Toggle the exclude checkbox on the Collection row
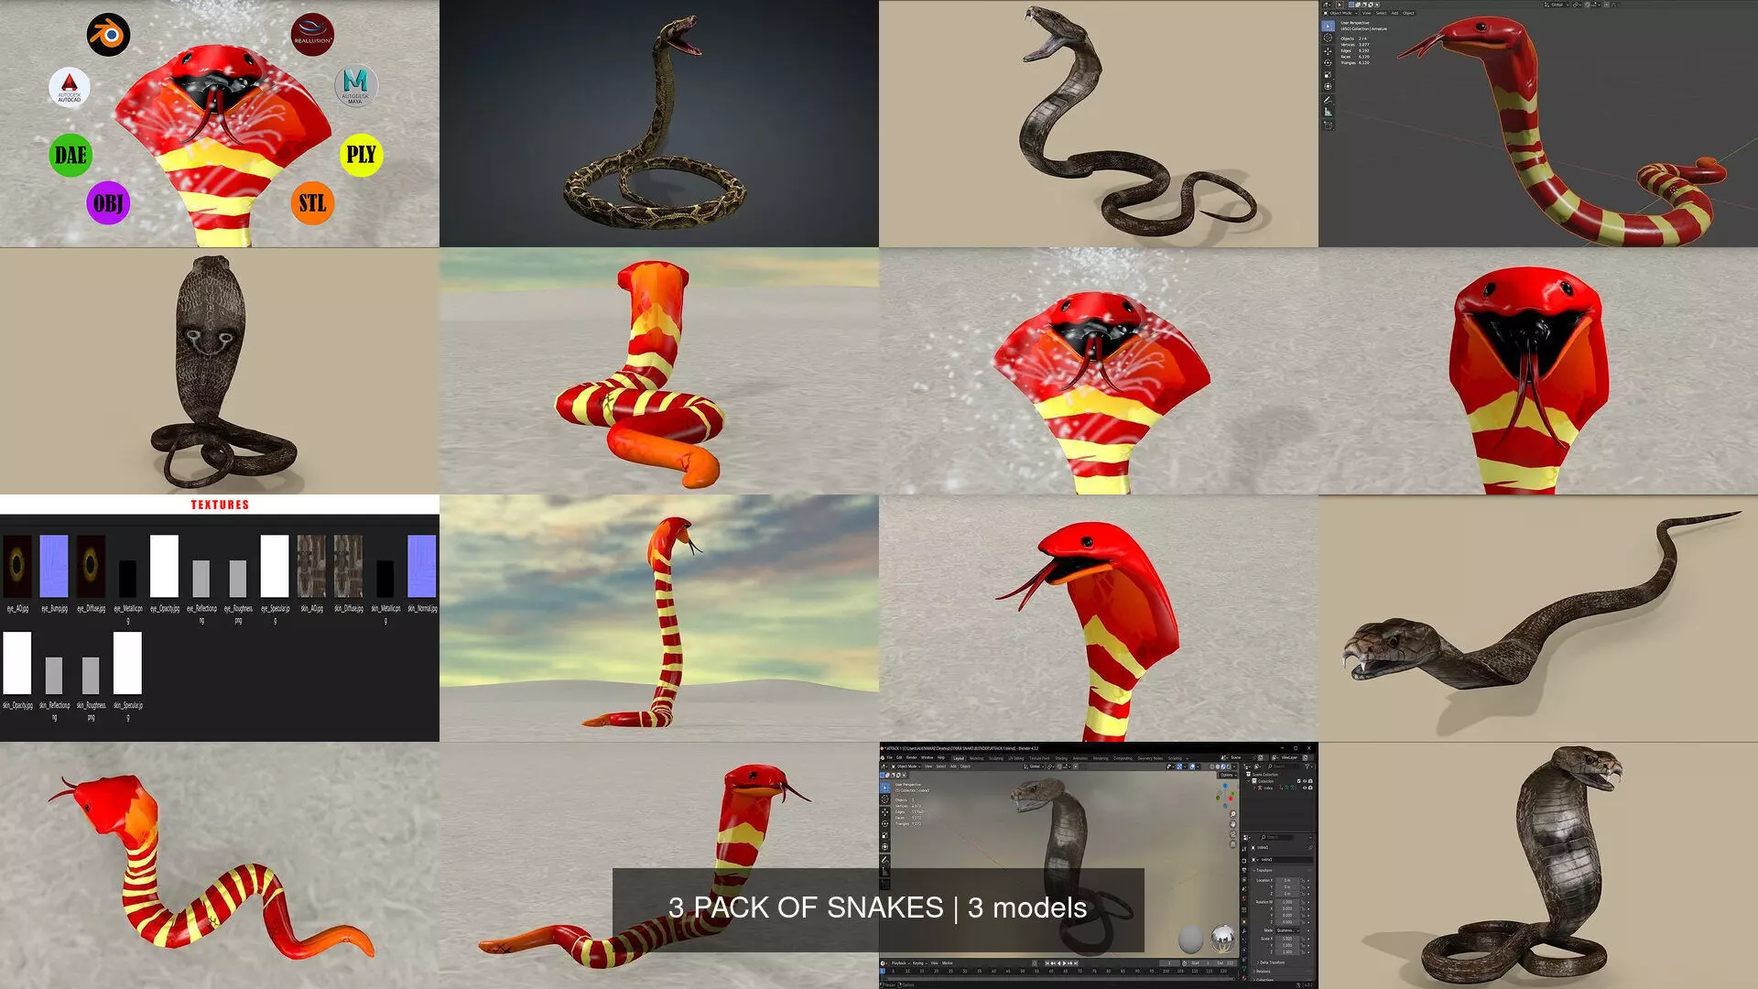1758x989 pixels. click(1298, 781)
